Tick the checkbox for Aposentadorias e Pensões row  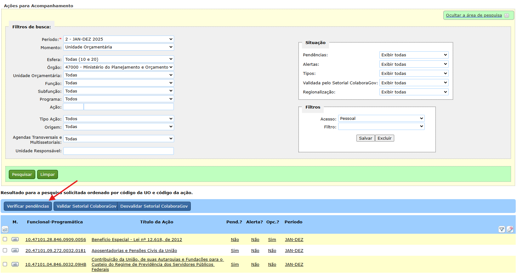tap(5, 250)
